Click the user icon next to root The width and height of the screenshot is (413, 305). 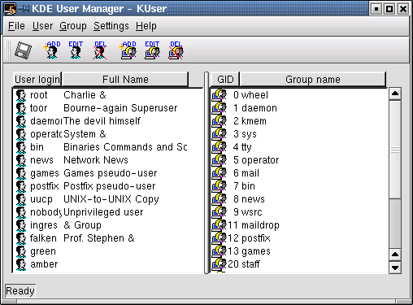[x=21, y=95]
